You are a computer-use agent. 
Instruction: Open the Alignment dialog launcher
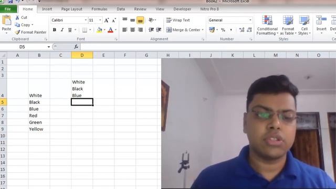pos(203,39)
